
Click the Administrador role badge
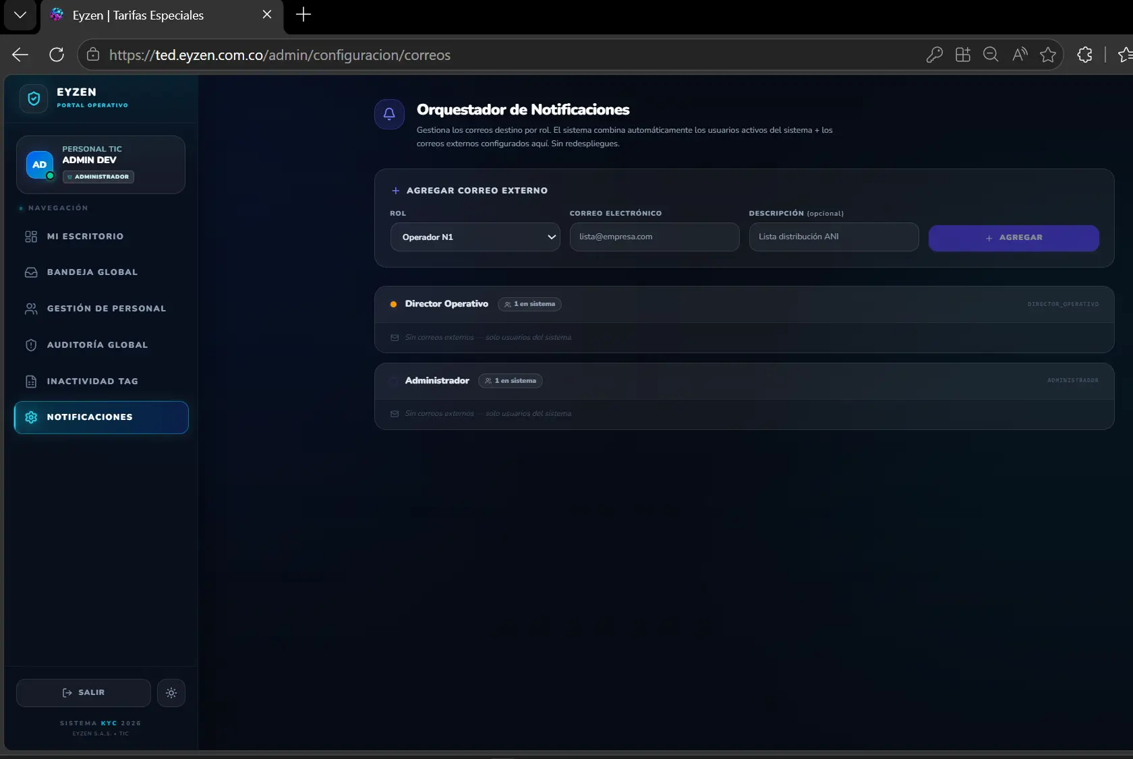(98, 177)
